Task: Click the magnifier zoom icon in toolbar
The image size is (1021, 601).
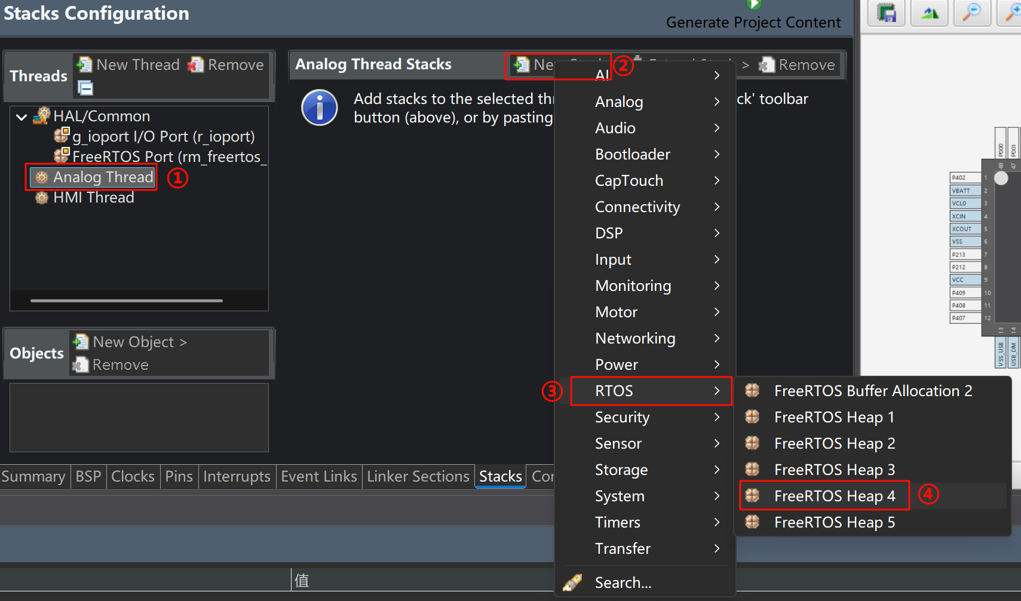Action: pyautogui.click(x=973, y=13)
